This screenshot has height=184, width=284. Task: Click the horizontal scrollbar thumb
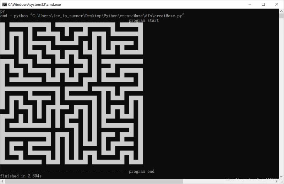tap(94, 182)
